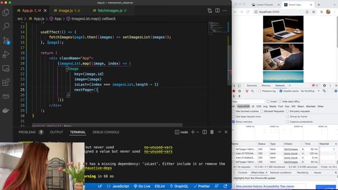Enable the Preserve log checkbox
Screen dimensions: 338x190
tap(260, 91)
